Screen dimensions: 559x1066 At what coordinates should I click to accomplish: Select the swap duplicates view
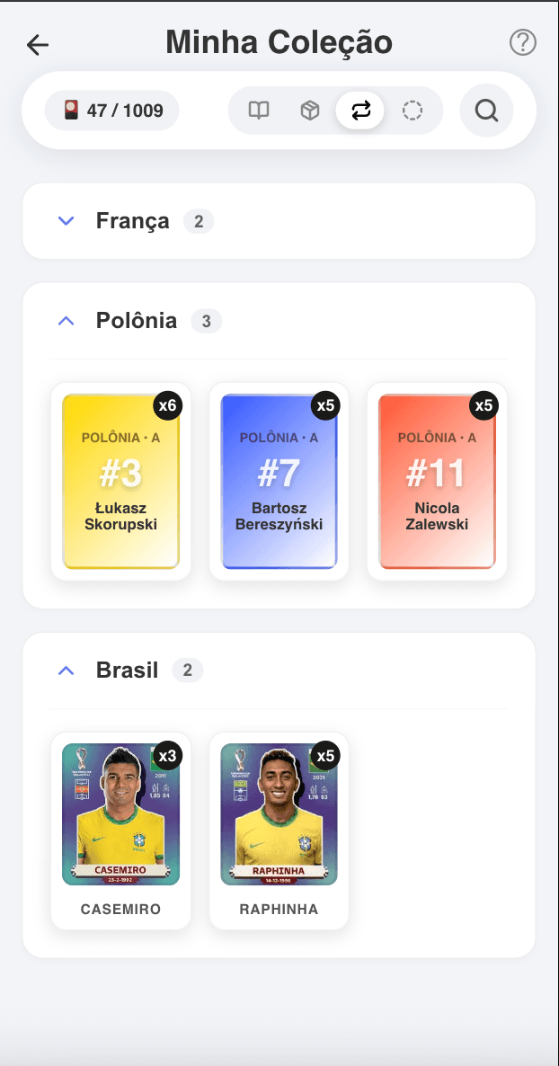[x=360, y=111]
